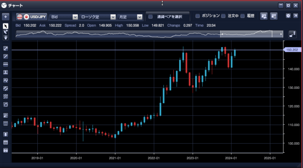The height and width of the screenshot is (168, 303).
Task: Choose the trend line drawing tool
Action: click(6, 56)
